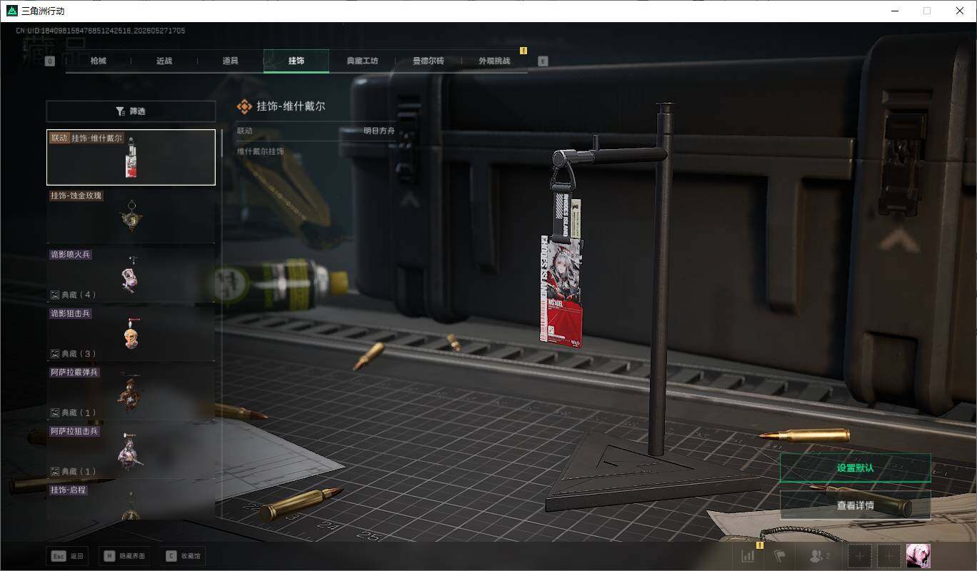Select the 诡影狙击兵 charm entry
This screenshot has width=977, height=571.
[x=131, y=334]
